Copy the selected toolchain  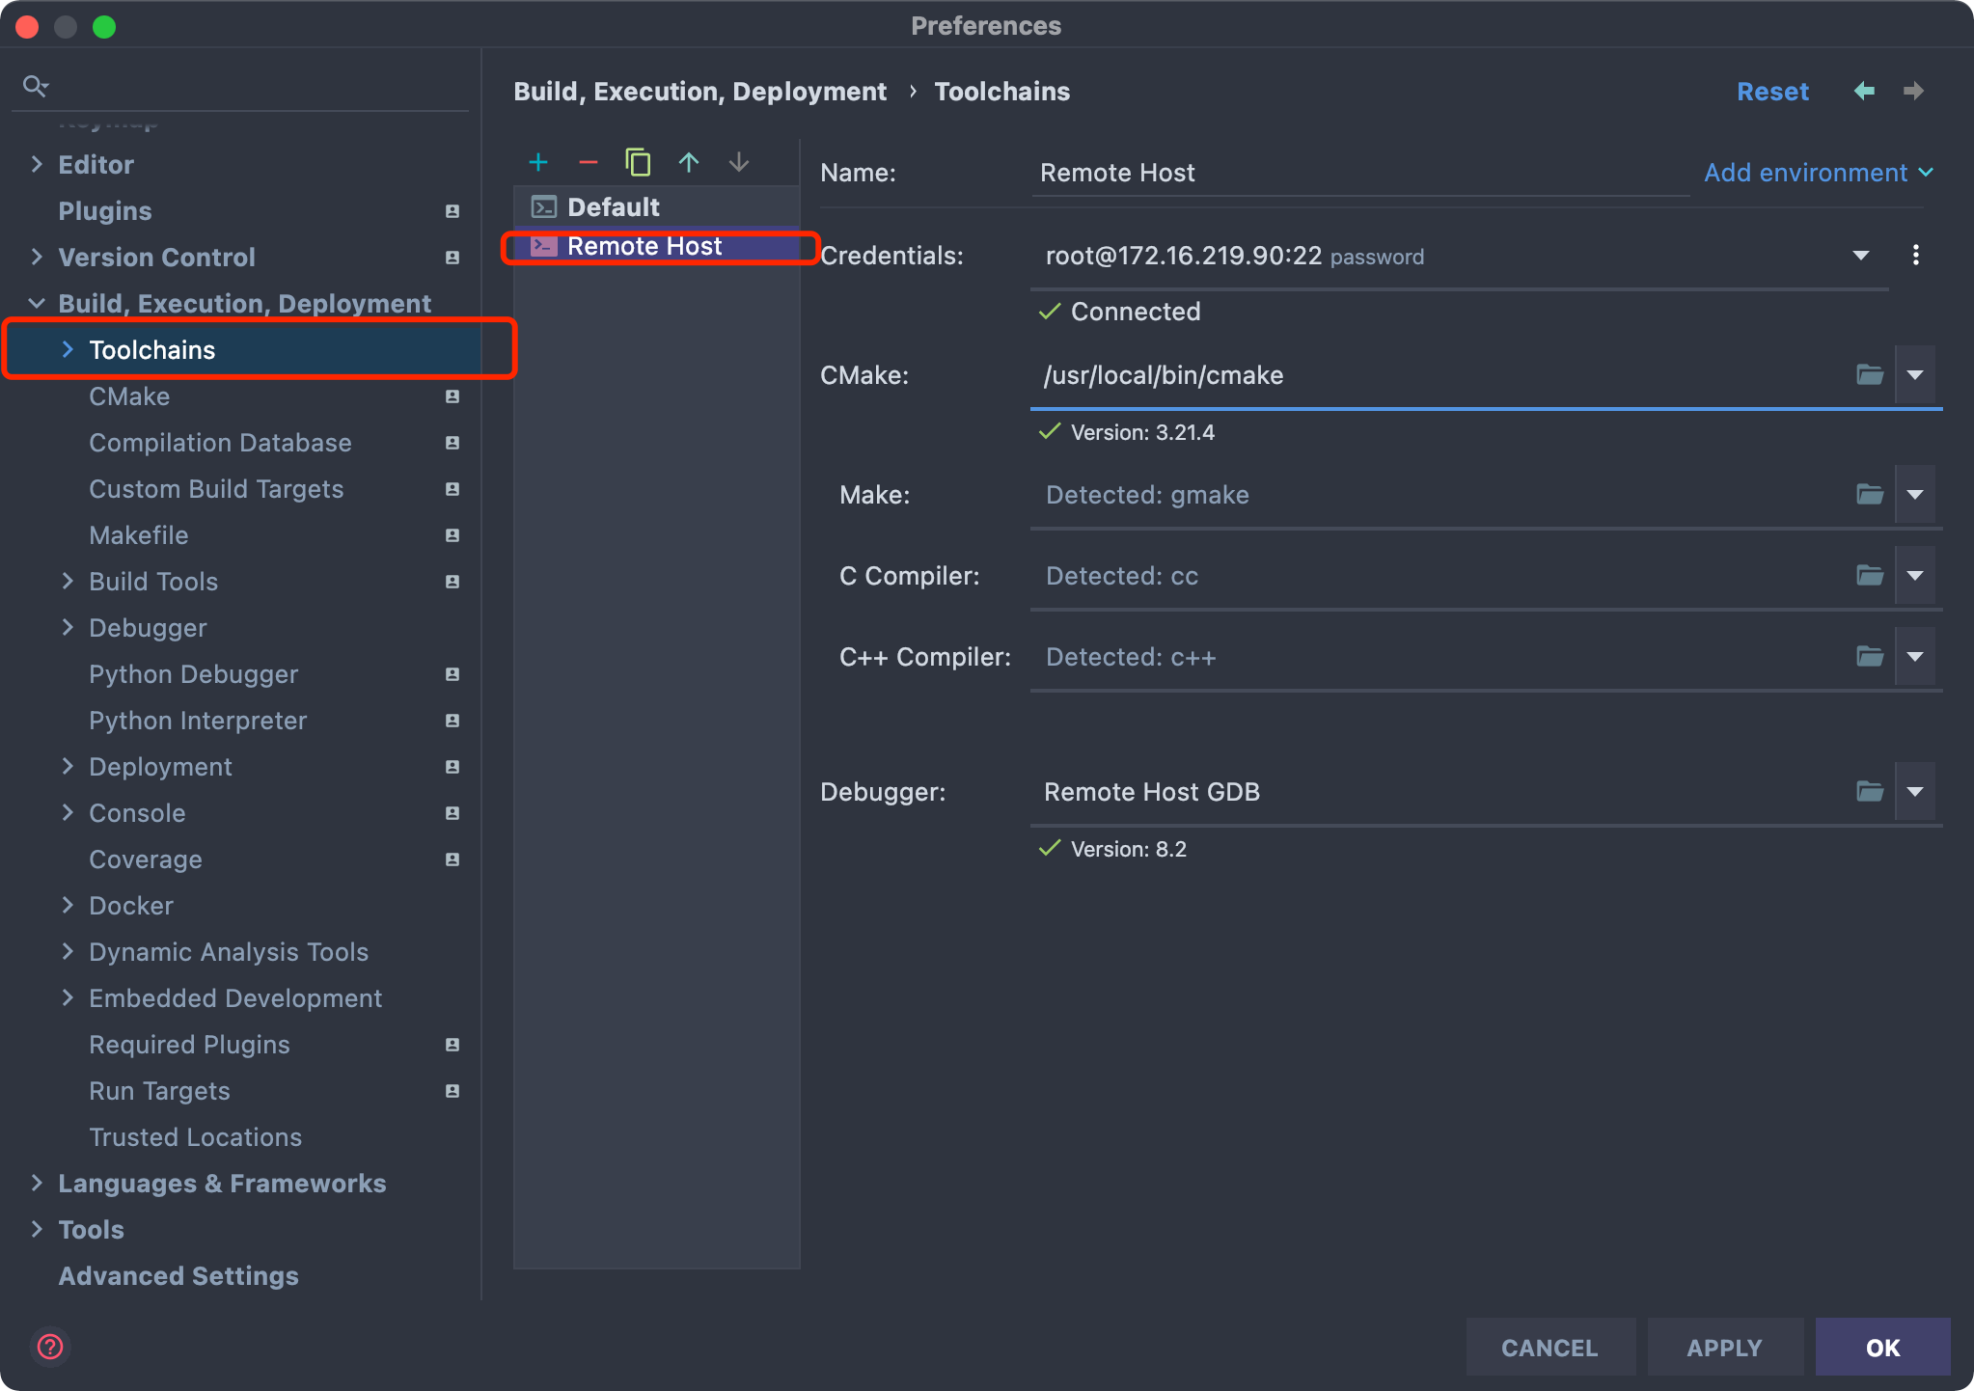(638, 162)
